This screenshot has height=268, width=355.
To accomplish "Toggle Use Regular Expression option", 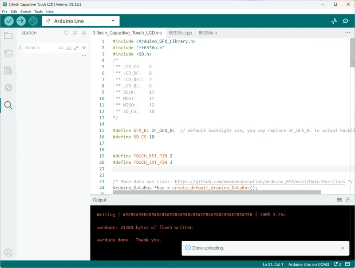I will [76, 48].
